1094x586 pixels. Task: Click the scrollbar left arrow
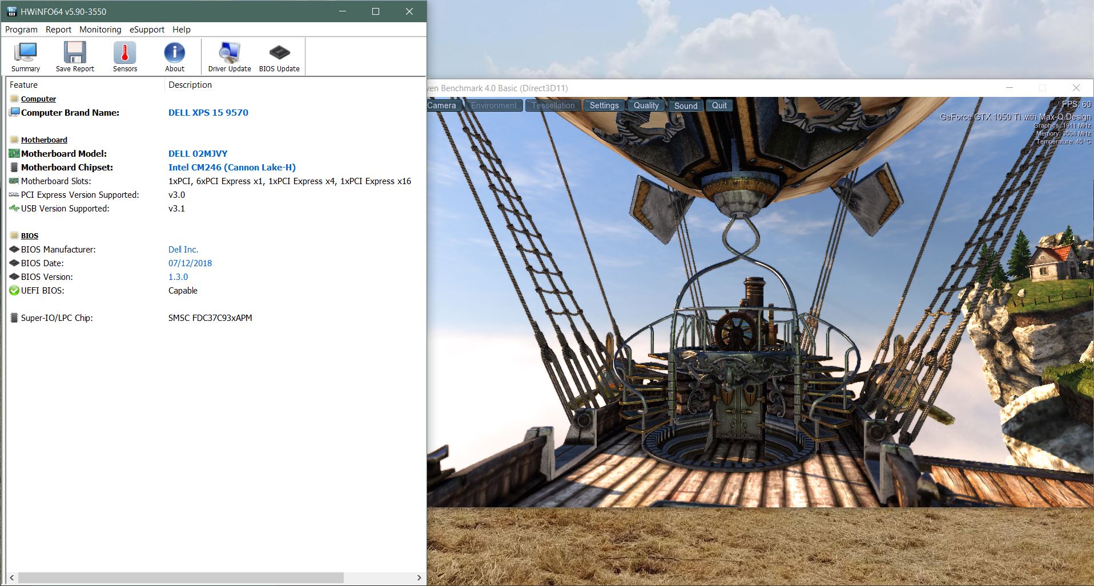coord(11,577)
